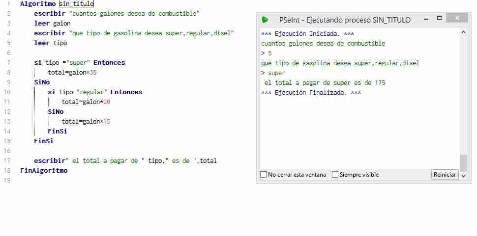Click the Reiniciar button
Screen dimensions: 477x236
click(445, 175)
